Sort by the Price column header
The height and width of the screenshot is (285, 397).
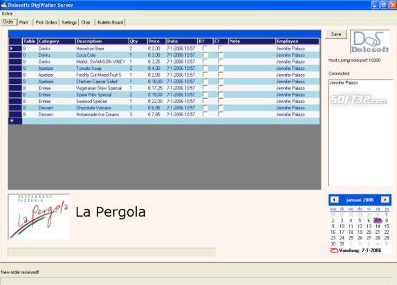click(156, 42)
